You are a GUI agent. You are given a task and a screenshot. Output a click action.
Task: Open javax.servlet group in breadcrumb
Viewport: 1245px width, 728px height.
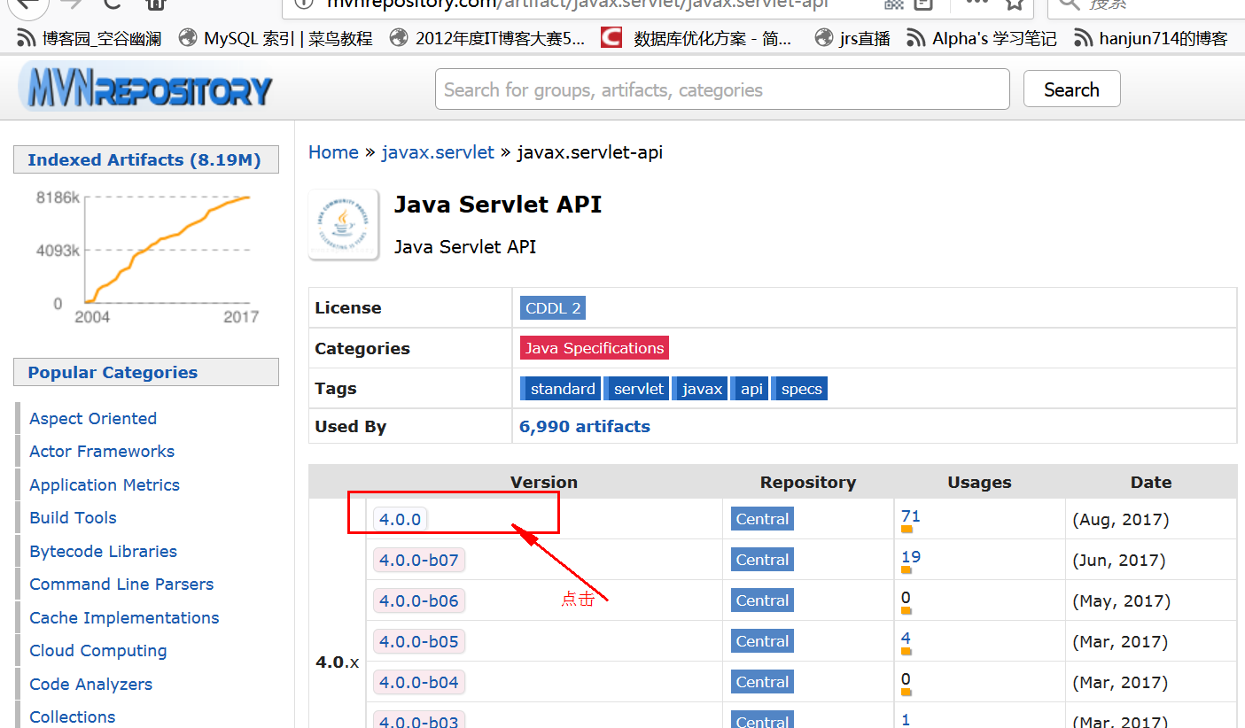pos(438,152)
